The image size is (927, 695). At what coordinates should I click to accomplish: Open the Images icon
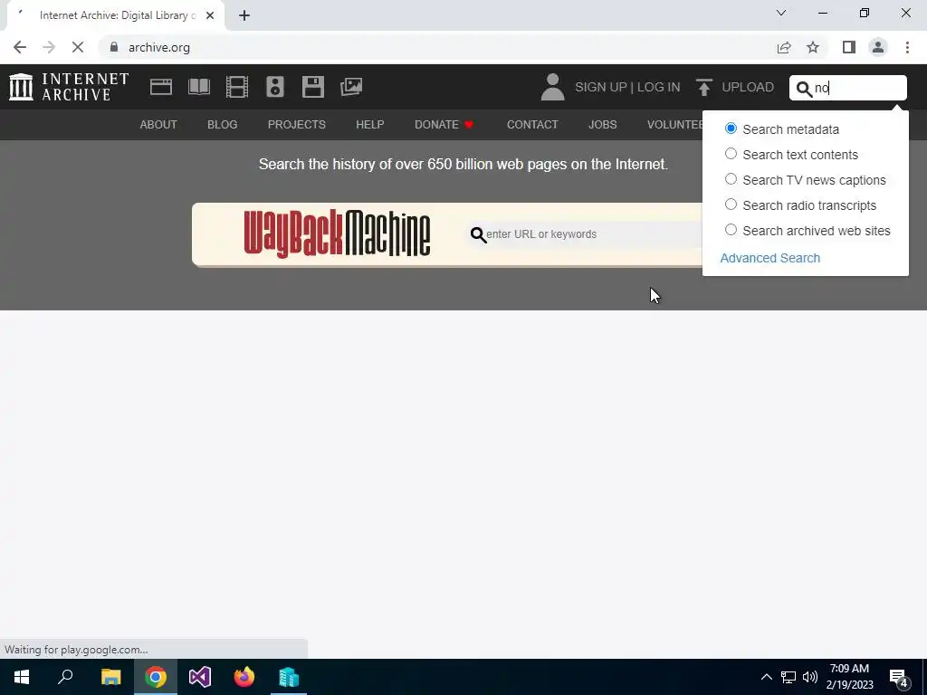click(x=351, y=87)
